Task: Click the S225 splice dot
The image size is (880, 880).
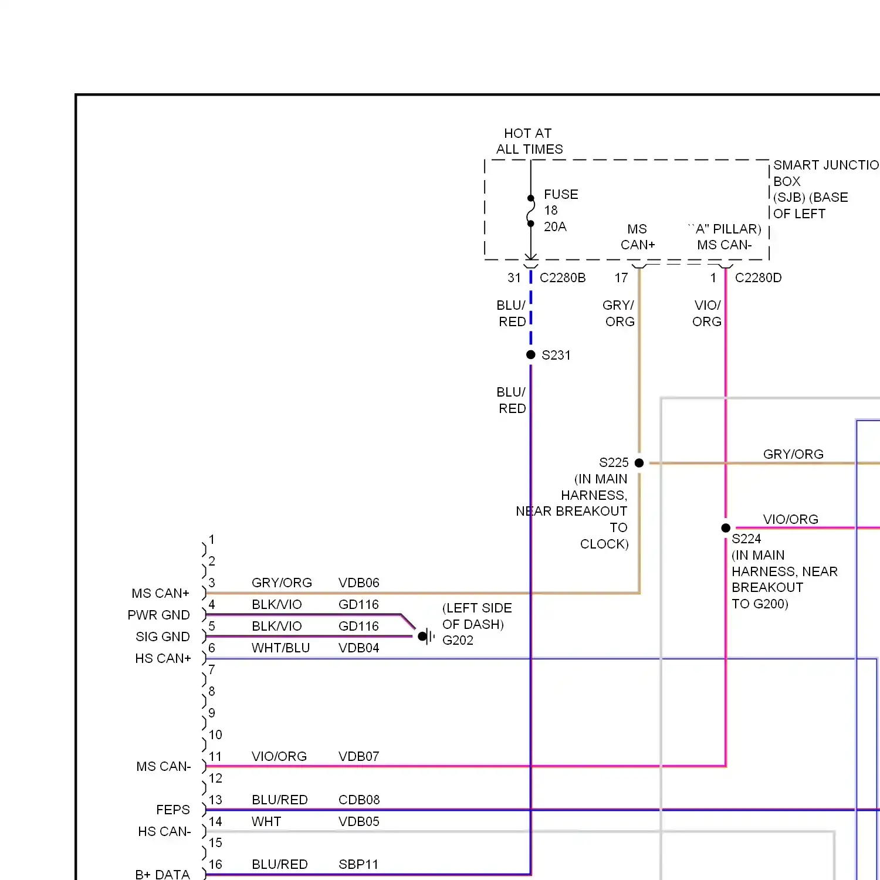Action: pos(639,463)
